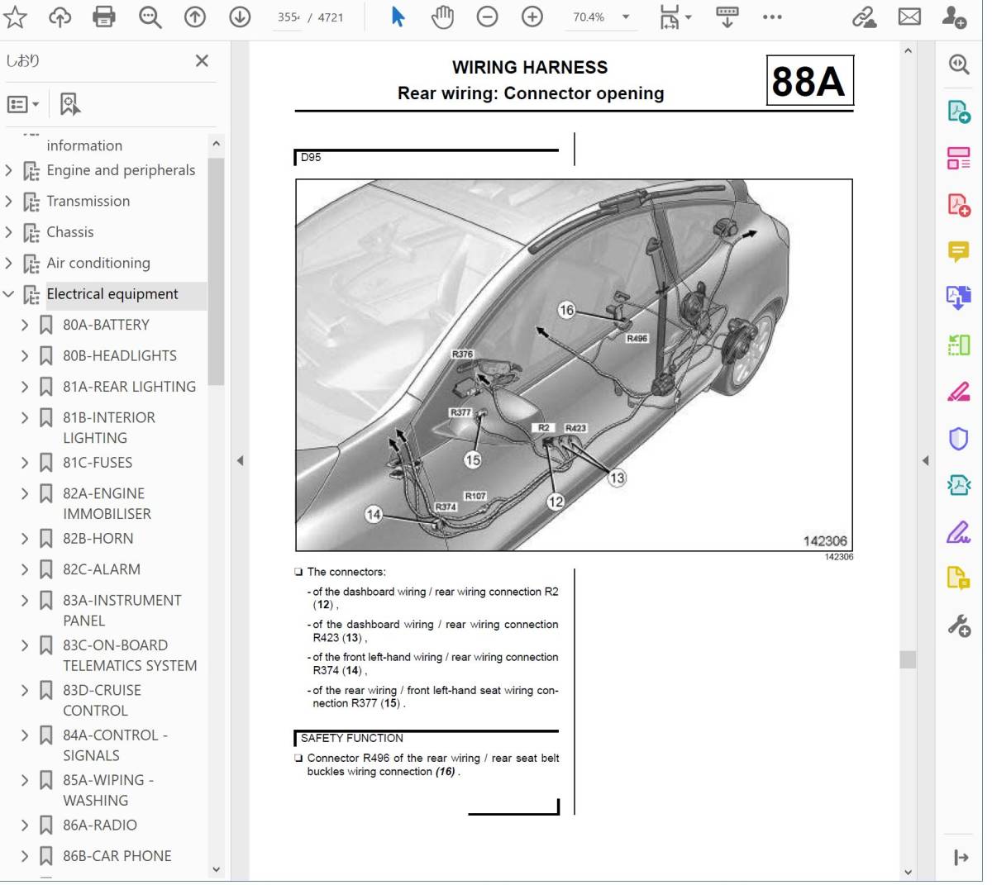992x885 pixels.
Task: Toggle the scrolling mode keyboard icon
Action: point(727,17)
